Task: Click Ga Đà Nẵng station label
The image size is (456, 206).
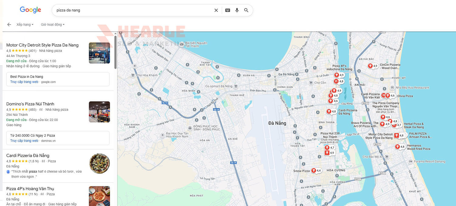Action: 287,74
